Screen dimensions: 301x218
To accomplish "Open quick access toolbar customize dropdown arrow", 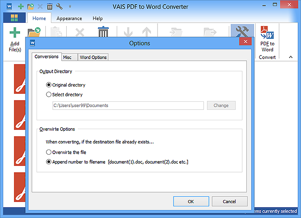I will (70, 6).
